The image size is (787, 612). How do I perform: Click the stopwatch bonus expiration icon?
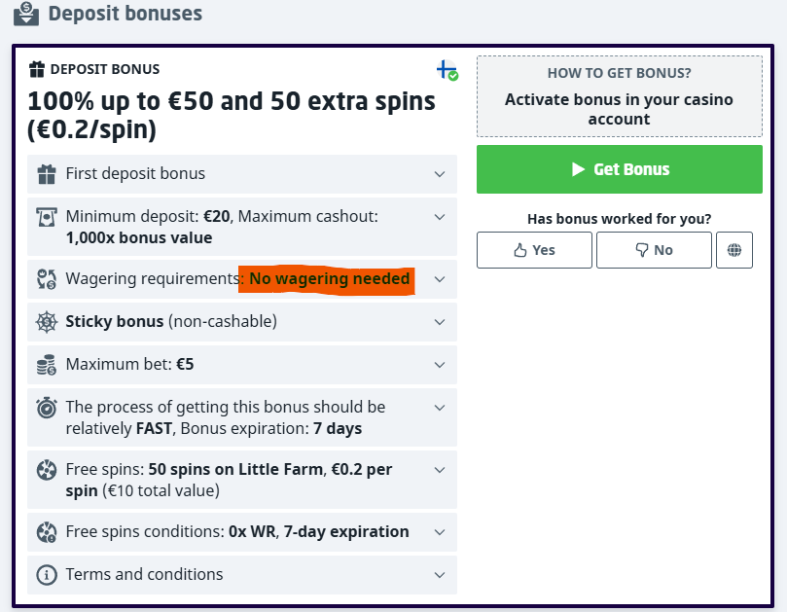click(x=46, y=408)
